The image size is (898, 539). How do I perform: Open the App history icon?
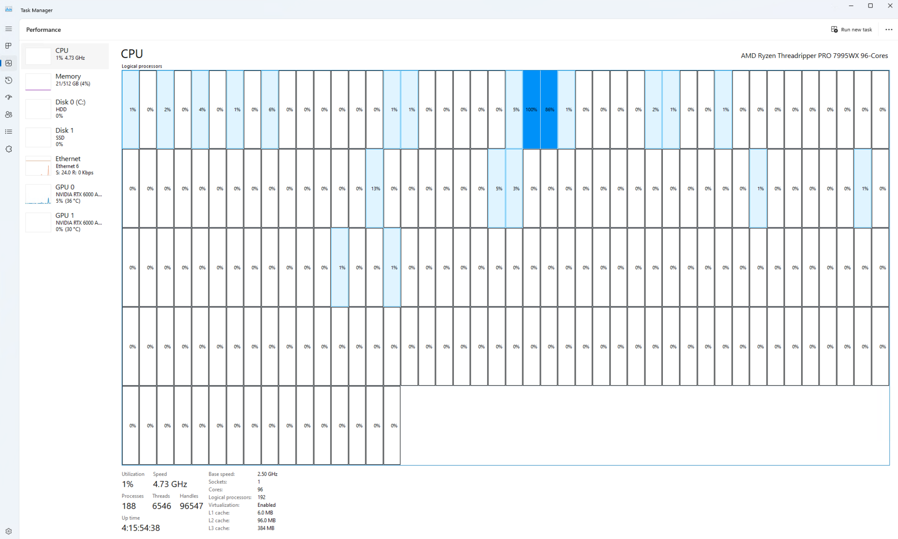[x=8, y=80]
